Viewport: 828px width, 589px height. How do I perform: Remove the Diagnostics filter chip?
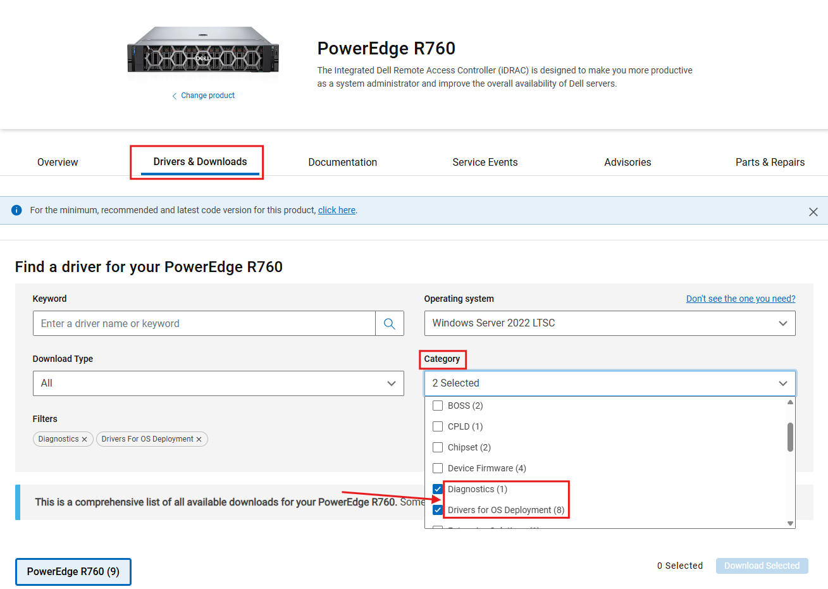pyautogui.click(x=84, y=438)
